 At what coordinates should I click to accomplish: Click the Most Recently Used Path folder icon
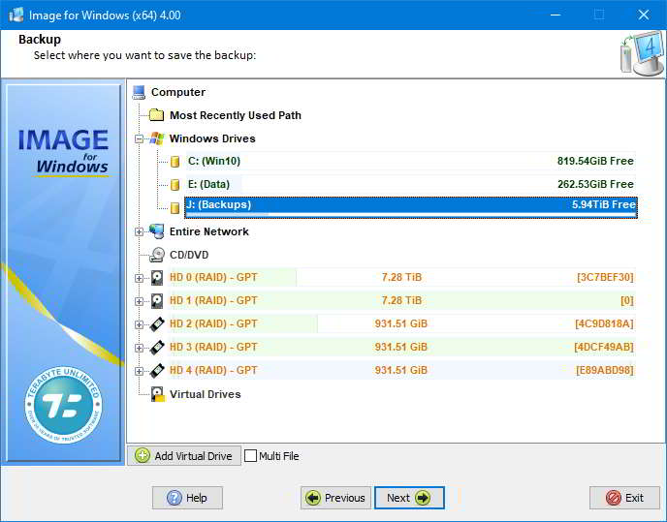156,115
